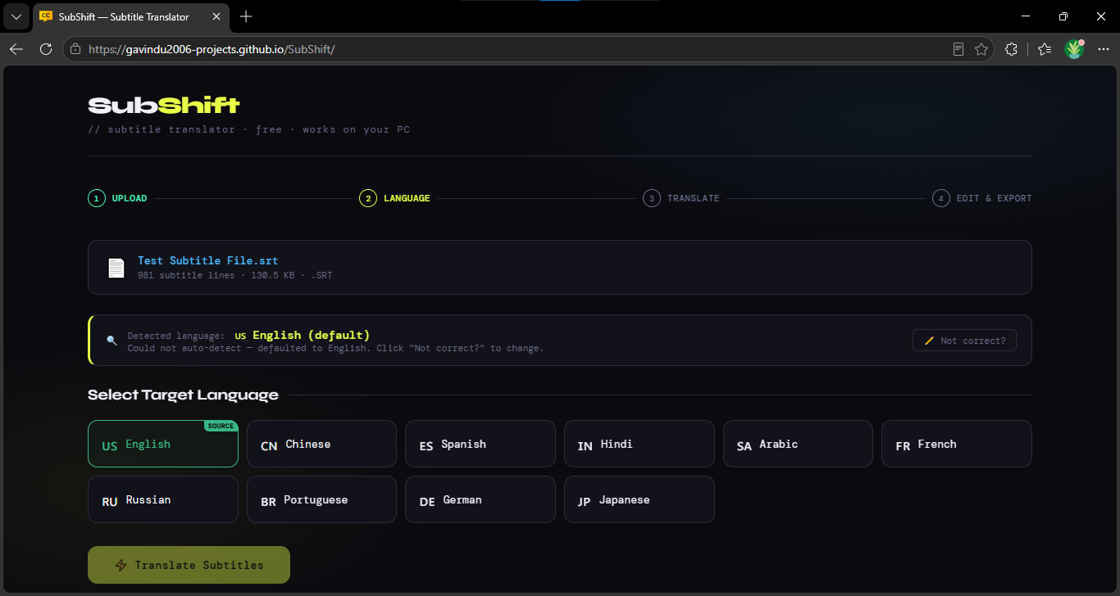1120x596 pixels.
Task: Select the SubShift — Subtitle Translator tab
Action: coord(131,16)
